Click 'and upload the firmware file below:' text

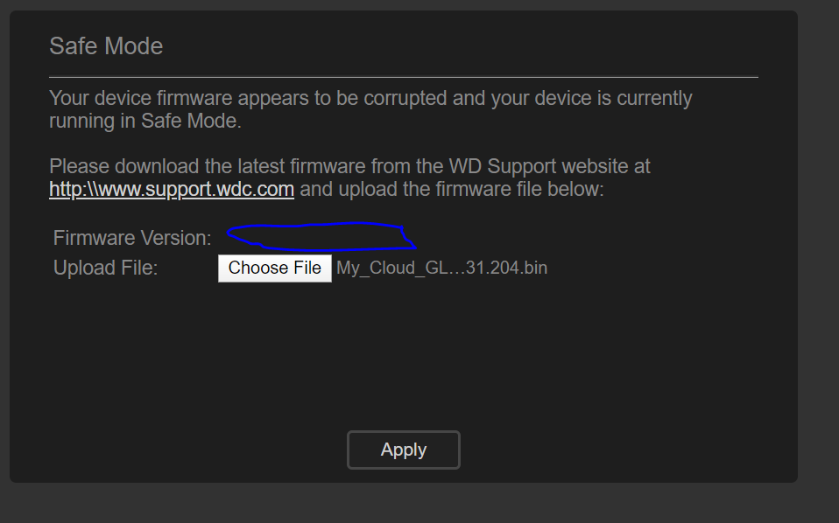452,189
